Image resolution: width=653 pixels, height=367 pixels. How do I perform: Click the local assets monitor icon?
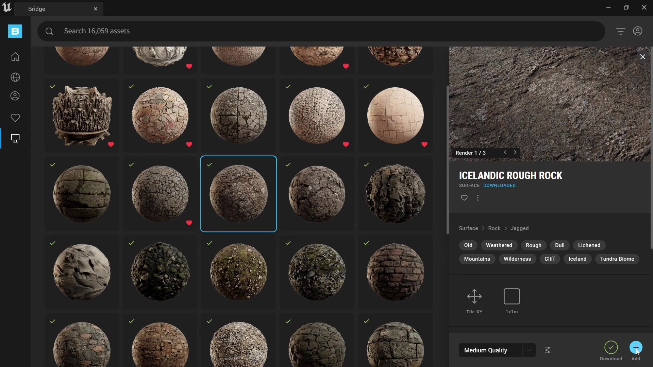[15, 138]
